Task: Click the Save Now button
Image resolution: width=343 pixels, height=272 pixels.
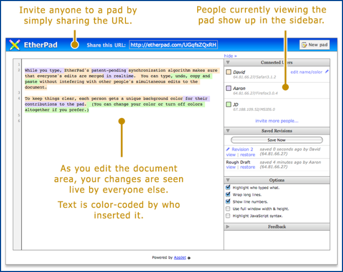Action: [x=277, y=140]
